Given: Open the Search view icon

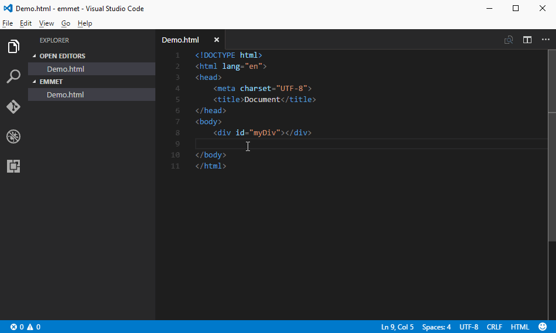Looking at the screenshot, I should [x=13, y=76].
